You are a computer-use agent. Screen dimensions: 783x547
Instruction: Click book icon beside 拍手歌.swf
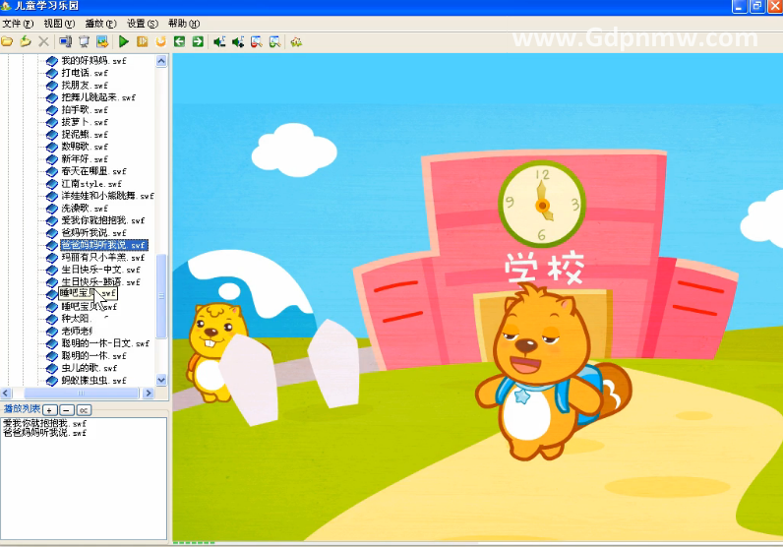click(x=52, y=109)
